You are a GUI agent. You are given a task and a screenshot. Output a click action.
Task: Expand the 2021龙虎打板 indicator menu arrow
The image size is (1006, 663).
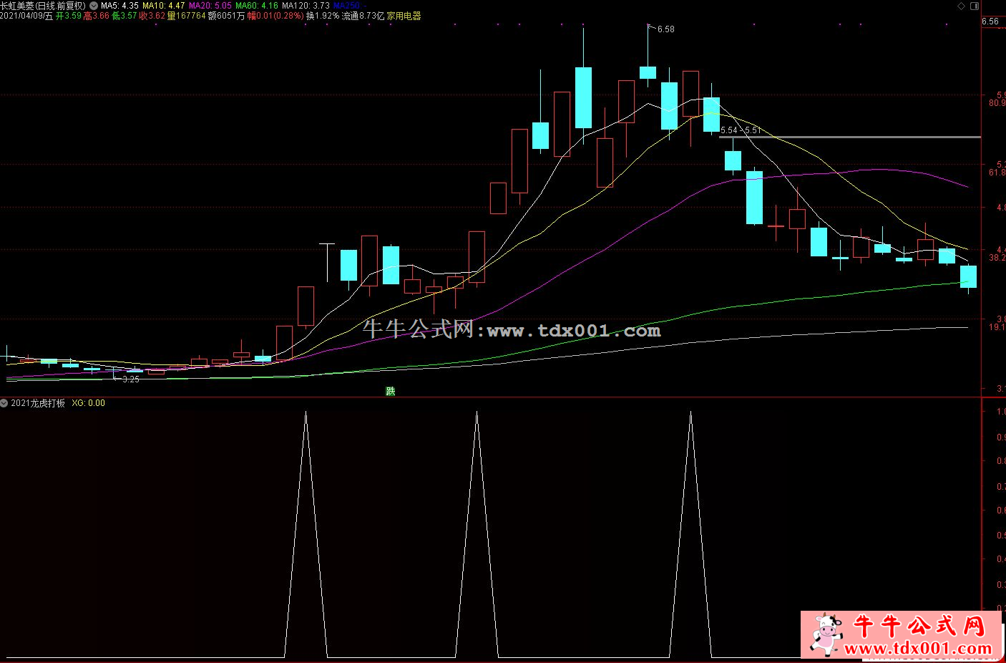click(4, 403)
